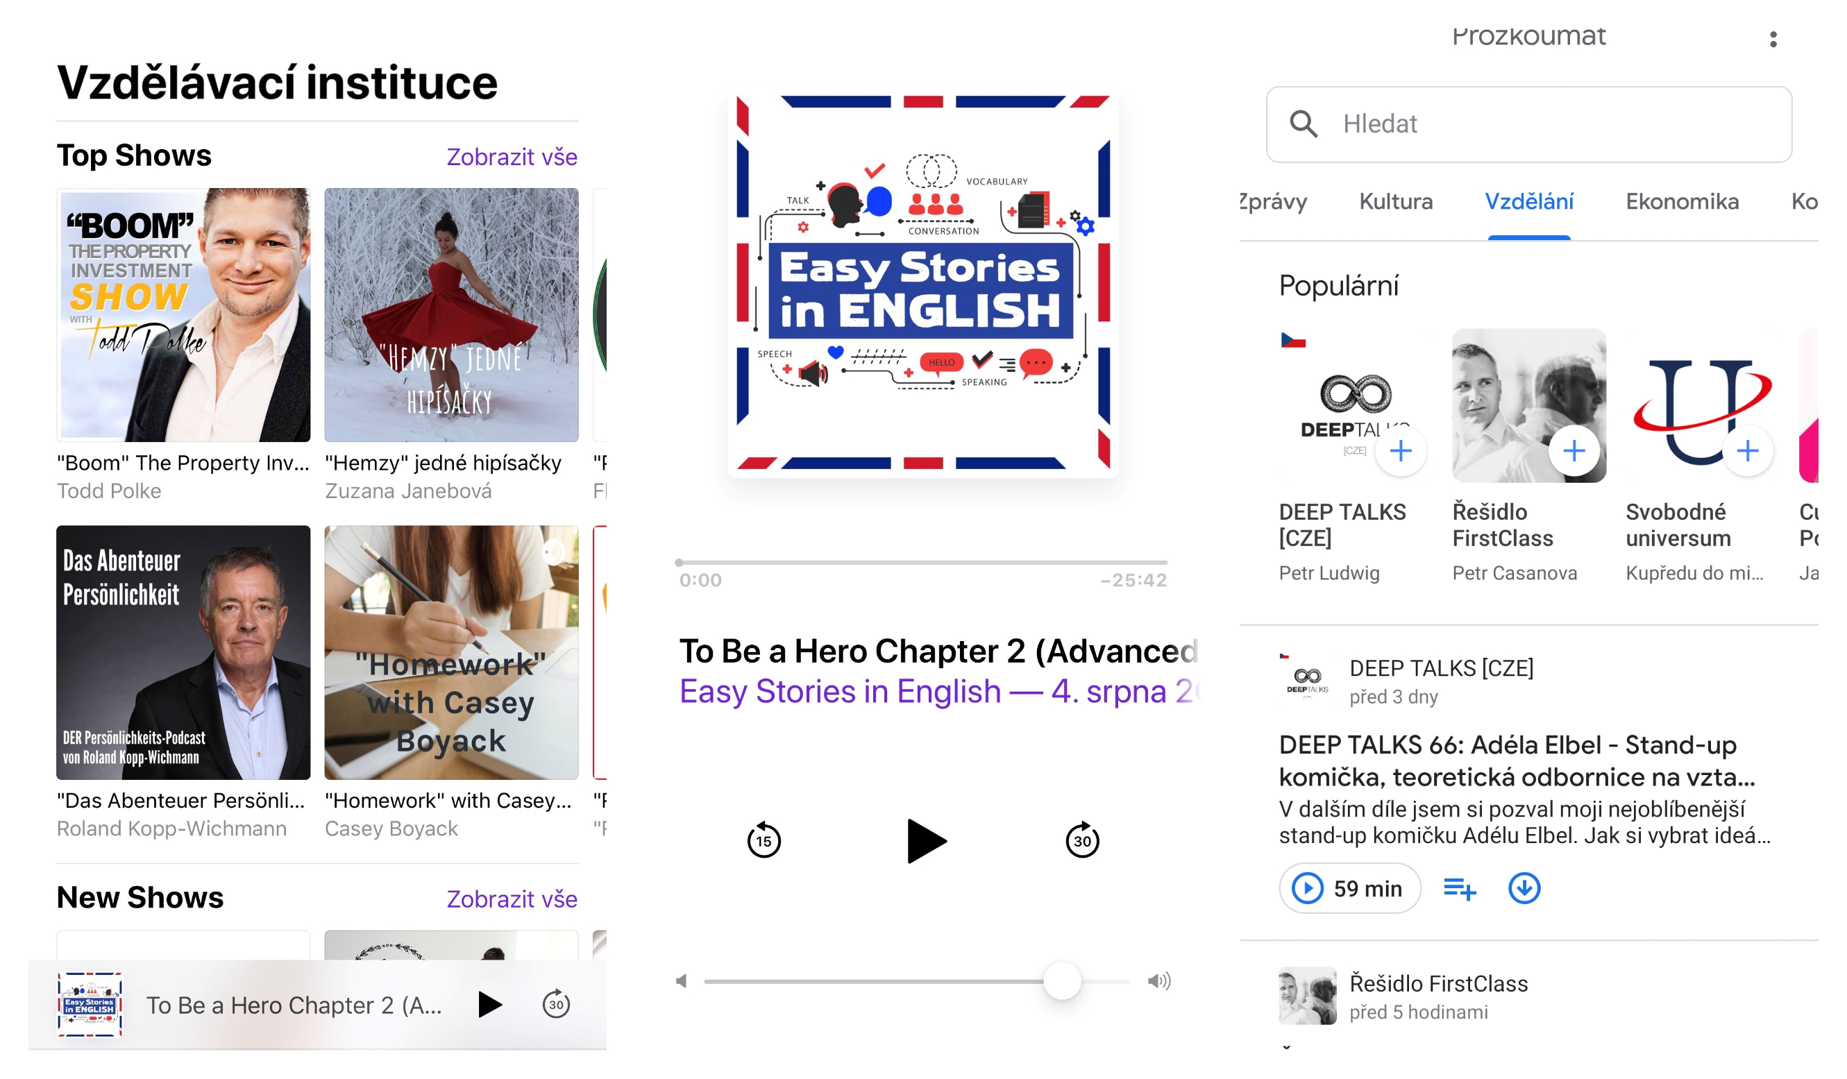Open the Ekonomika tab
The image size is (1847, 1079).
(1682, 201)
